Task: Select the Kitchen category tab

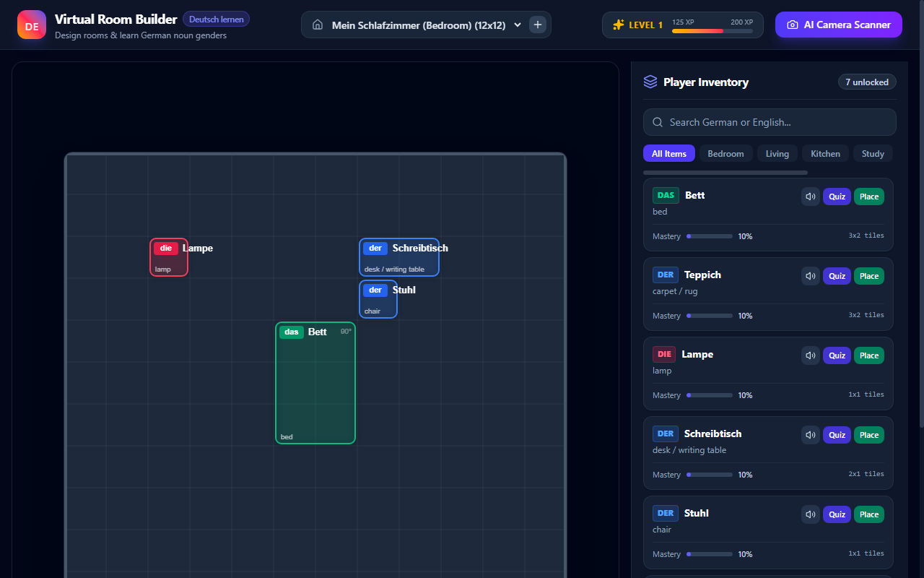Action: pyautogui.click(x=825, y=153)
